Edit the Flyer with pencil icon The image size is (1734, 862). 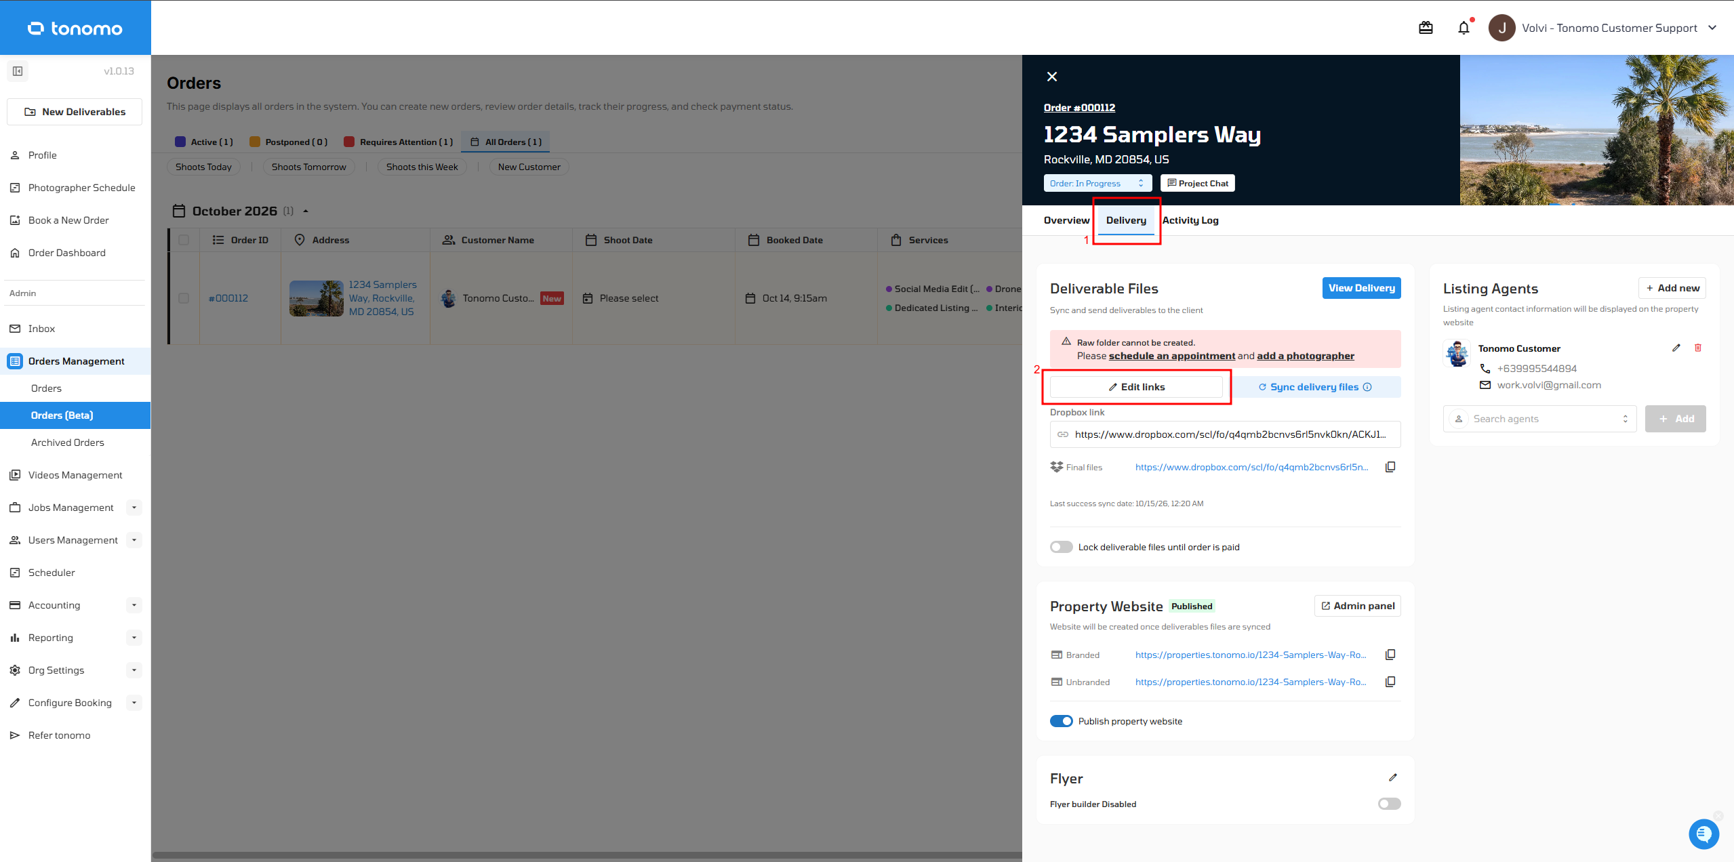(1393, 777)
